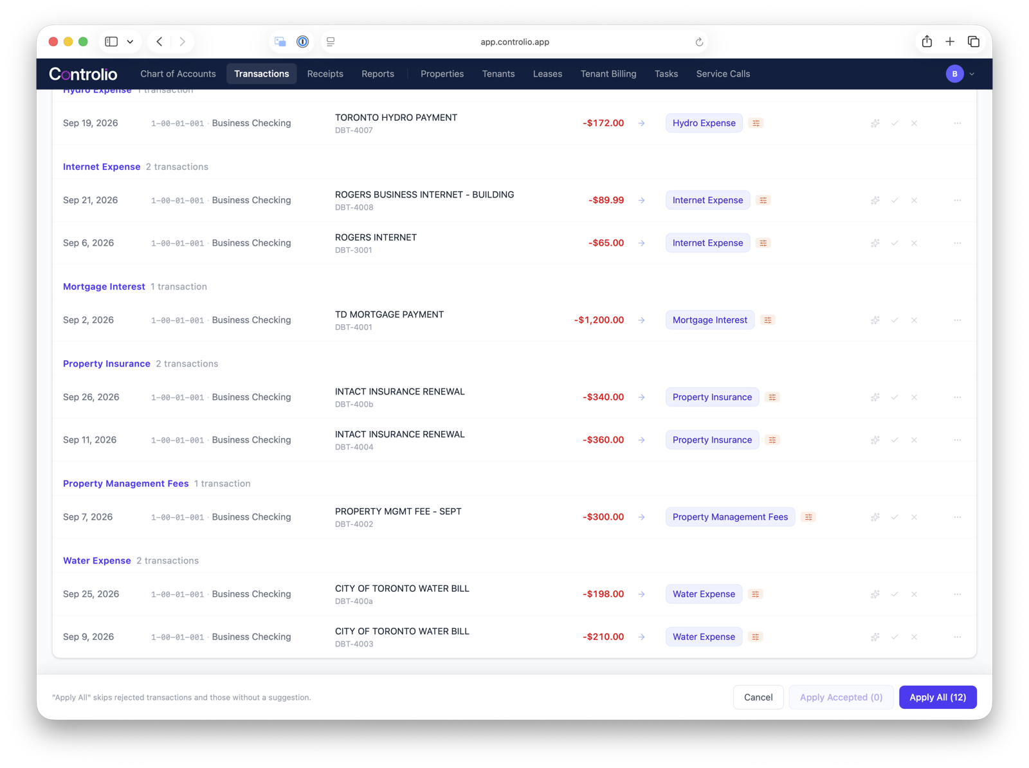Accept the CITY OF TORONTO WATER BILL DBT-400a

(x=895, y=594)
